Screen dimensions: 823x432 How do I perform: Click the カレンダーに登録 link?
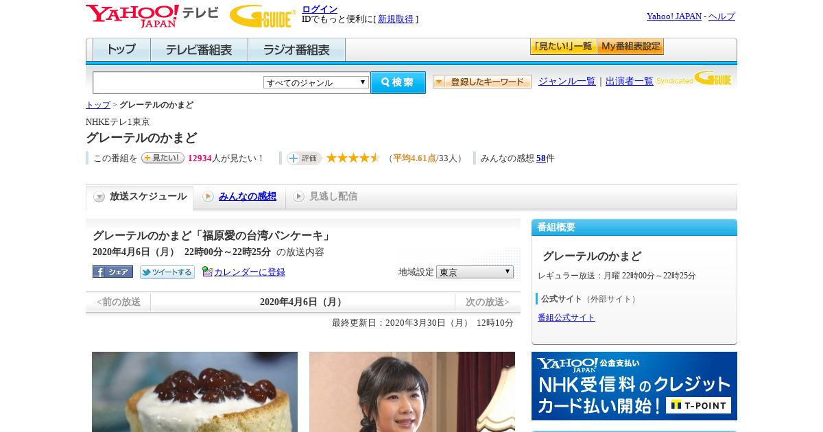250,272
